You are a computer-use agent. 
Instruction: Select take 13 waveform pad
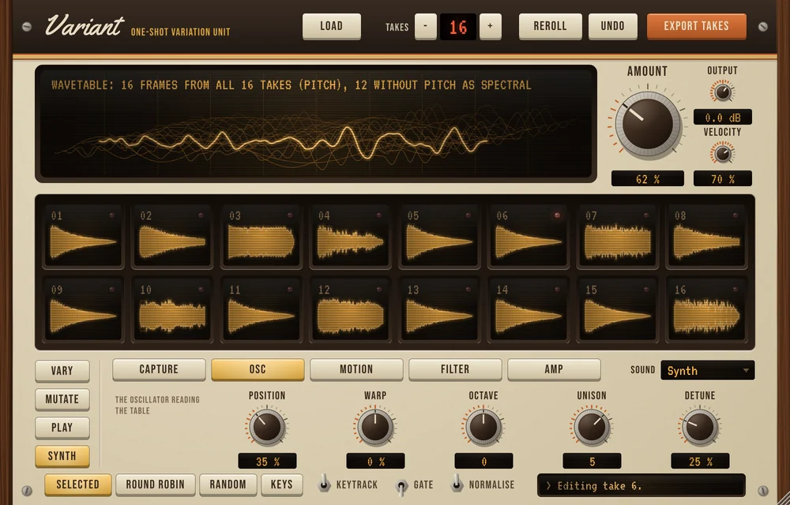tap(439, 309)
